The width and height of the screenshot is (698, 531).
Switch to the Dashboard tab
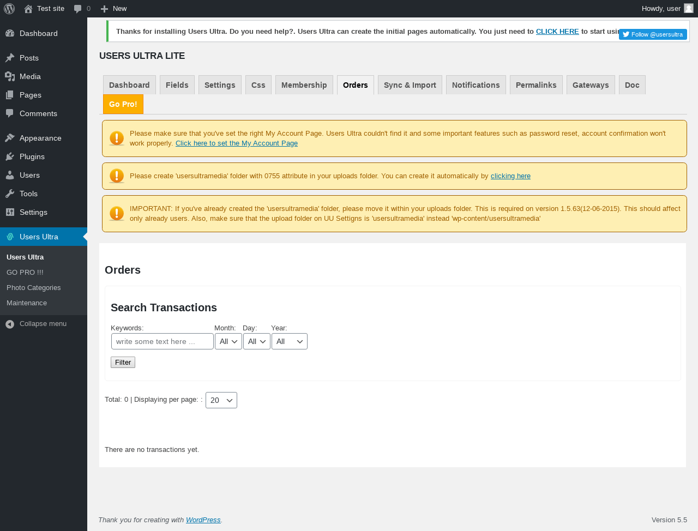(x=129, y=85)
